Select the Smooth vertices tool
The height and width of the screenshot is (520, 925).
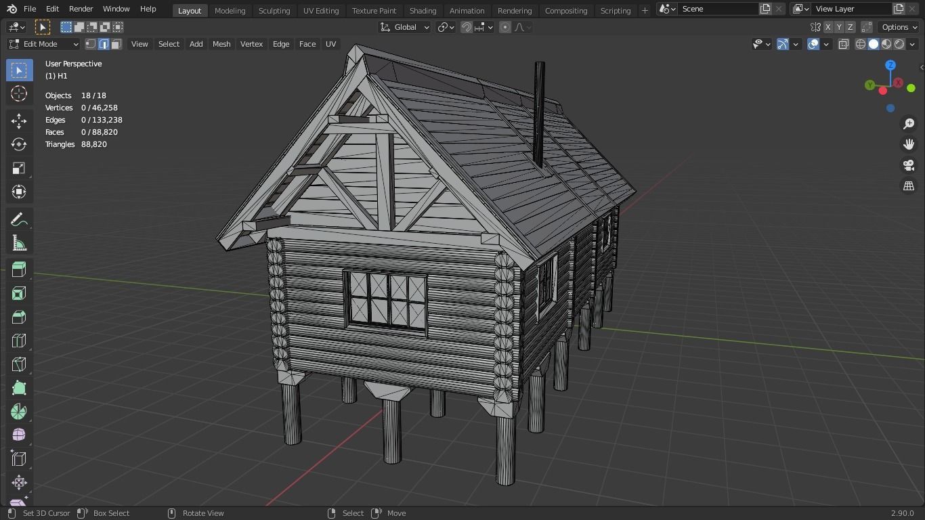19,435
